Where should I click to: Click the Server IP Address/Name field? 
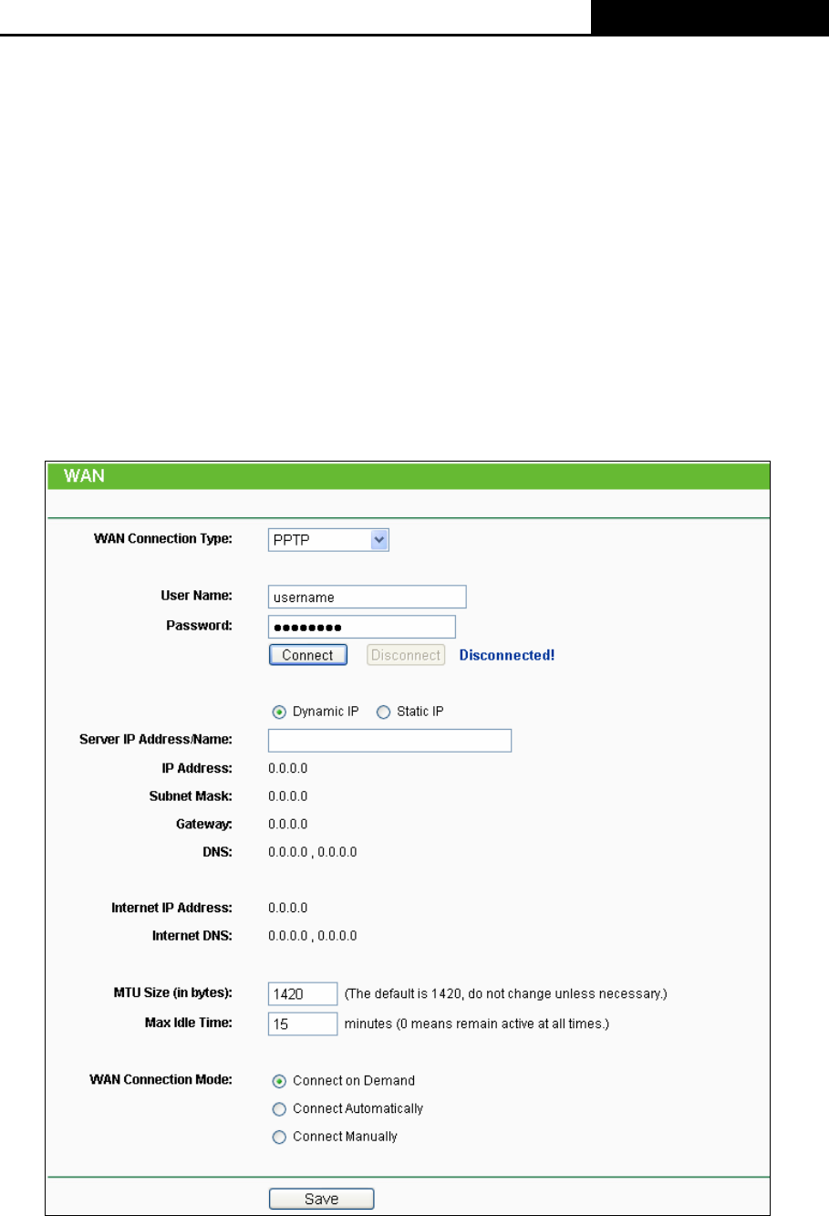(389, 740)
